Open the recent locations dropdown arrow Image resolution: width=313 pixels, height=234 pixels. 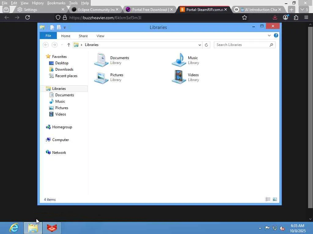62,45
